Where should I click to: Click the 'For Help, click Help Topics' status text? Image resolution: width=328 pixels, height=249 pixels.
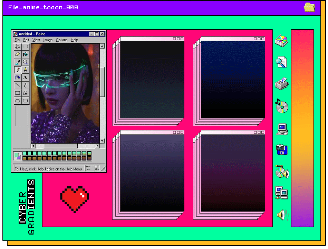(x=48, y=169)
